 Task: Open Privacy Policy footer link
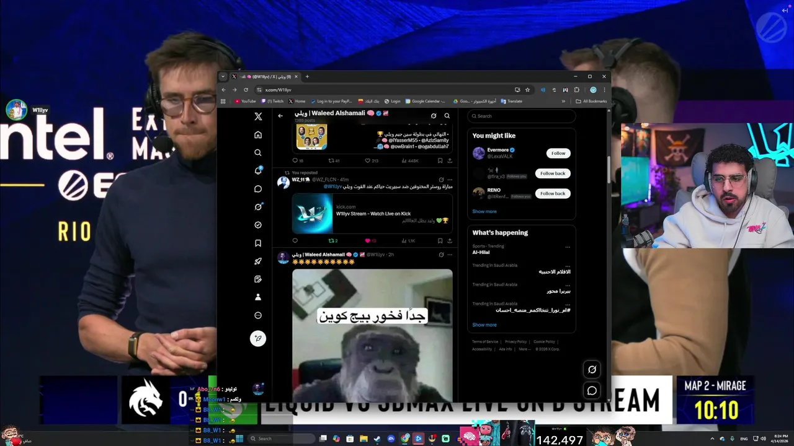[515, 341]
